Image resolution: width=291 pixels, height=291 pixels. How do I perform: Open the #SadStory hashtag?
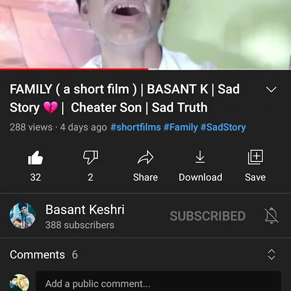pos(223,127)
